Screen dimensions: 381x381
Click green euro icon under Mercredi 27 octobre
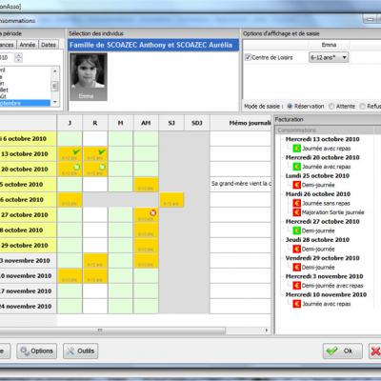pos(296,231)
